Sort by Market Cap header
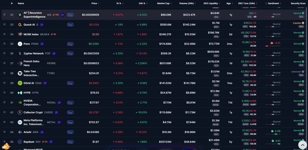308x150 pixels. [164, 3]
